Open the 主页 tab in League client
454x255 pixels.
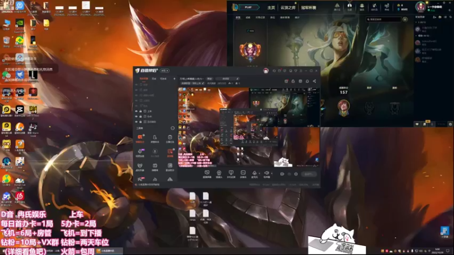[271, 7]
